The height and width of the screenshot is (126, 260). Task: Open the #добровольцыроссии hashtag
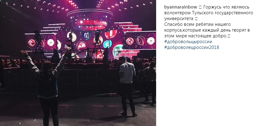[188, 42]
